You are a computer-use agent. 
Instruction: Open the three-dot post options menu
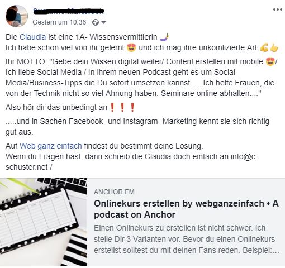(277, 9)
